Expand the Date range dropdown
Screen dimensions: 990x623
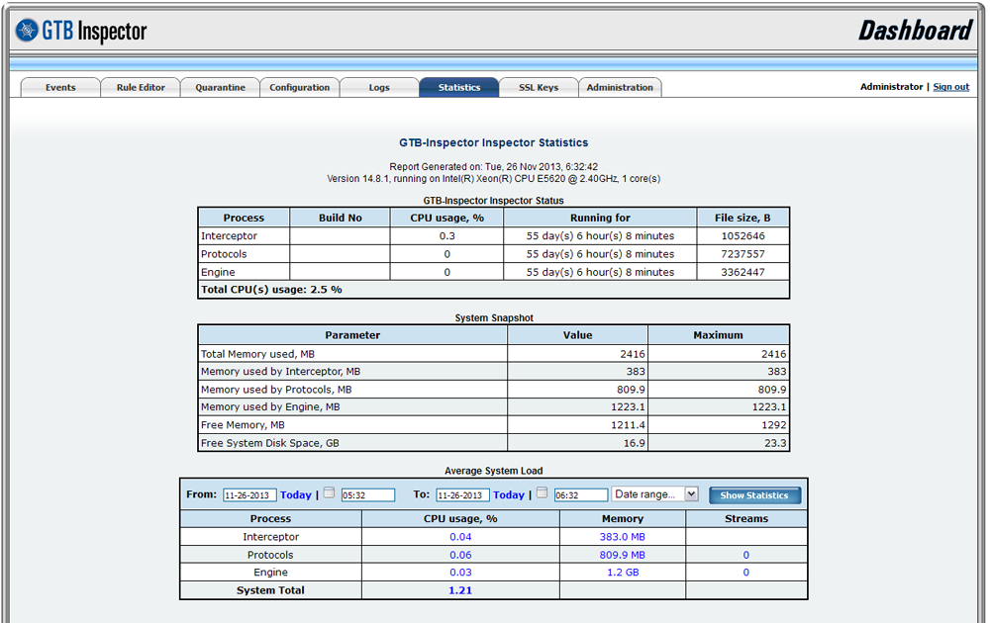(x=654, y=494)
